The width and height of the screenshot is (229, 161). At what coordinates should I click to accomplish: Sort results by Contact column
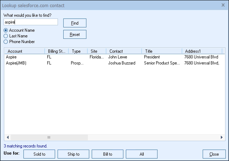click(123, 51)
